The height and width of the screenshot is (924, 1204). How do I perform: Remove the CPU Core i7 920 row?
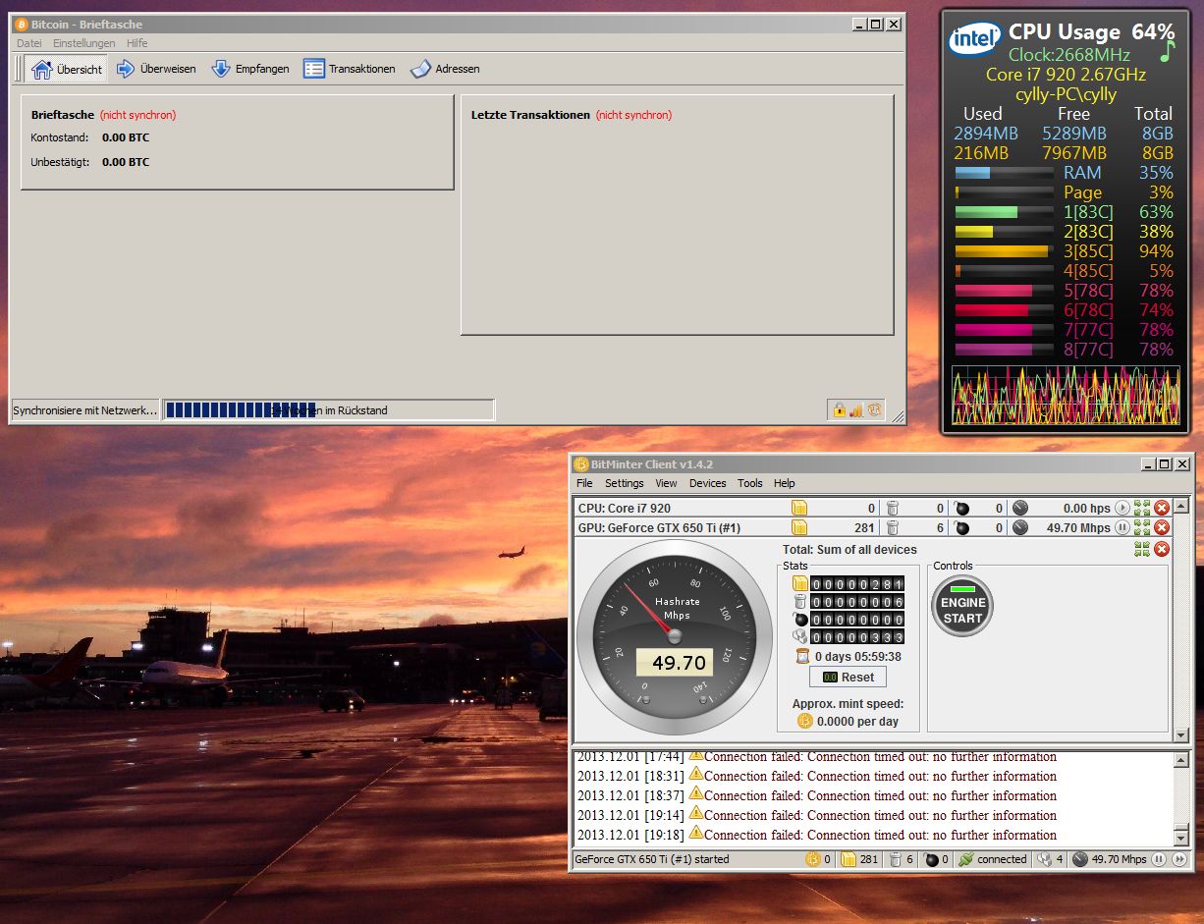pos(1162,508)
